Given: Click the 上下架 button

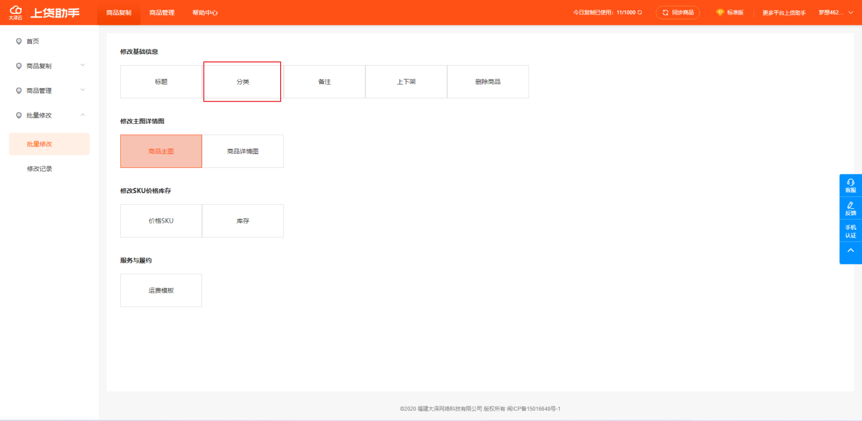Looking at the screenshot, I should pos(406,82).
